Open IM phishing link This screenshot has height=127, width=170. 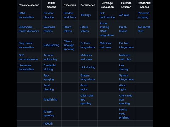[51, 99]
